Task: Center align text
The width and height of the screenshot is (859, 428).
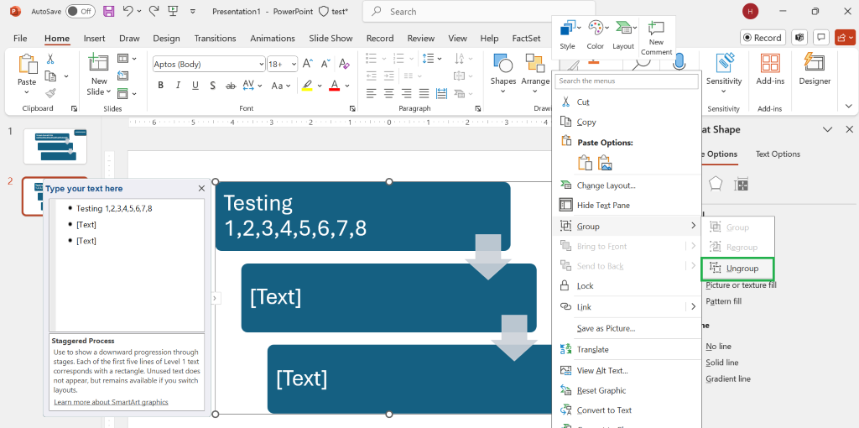Action: 389,93
